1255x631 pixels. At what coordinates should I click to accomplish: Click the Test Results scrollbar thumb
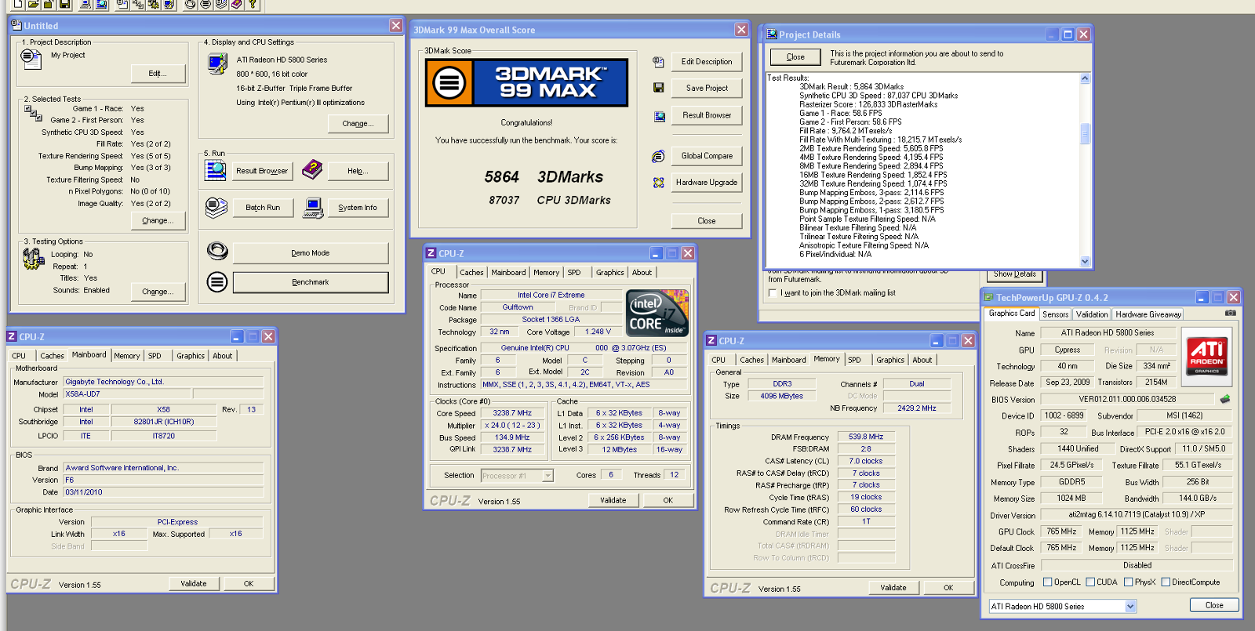pyautogui.click(x=1085, y=133)
